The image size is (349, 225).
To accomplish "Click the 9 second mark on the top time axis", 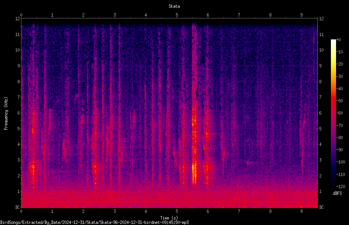I will (x=301, y=15).
